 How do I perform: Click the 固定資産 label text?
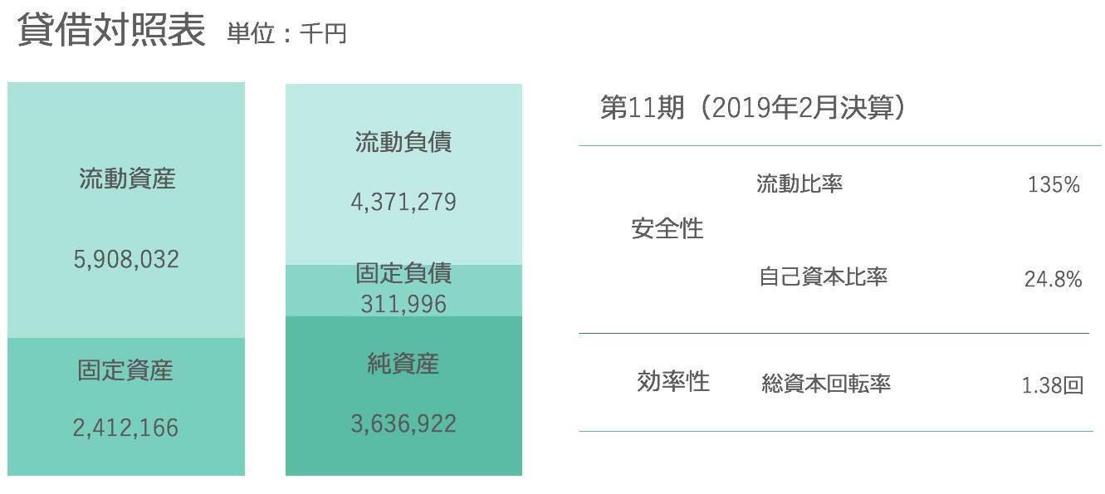coord(125,370)
